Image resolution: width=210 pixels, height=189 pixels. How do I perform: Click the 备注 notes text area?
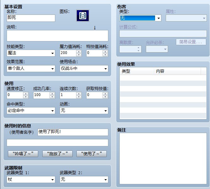tap(163, 158)
